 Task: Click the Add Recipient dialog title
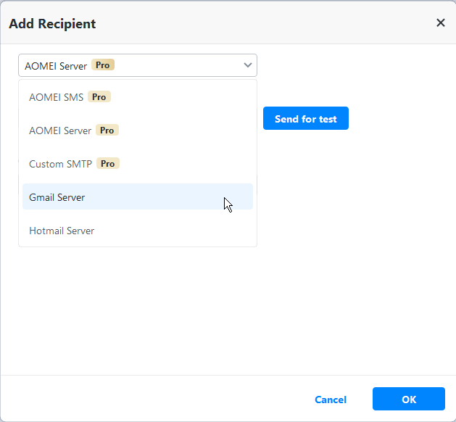click(52, 24)
